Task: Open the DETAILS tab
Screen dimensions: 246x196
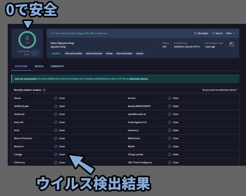Action: point(39,66)
